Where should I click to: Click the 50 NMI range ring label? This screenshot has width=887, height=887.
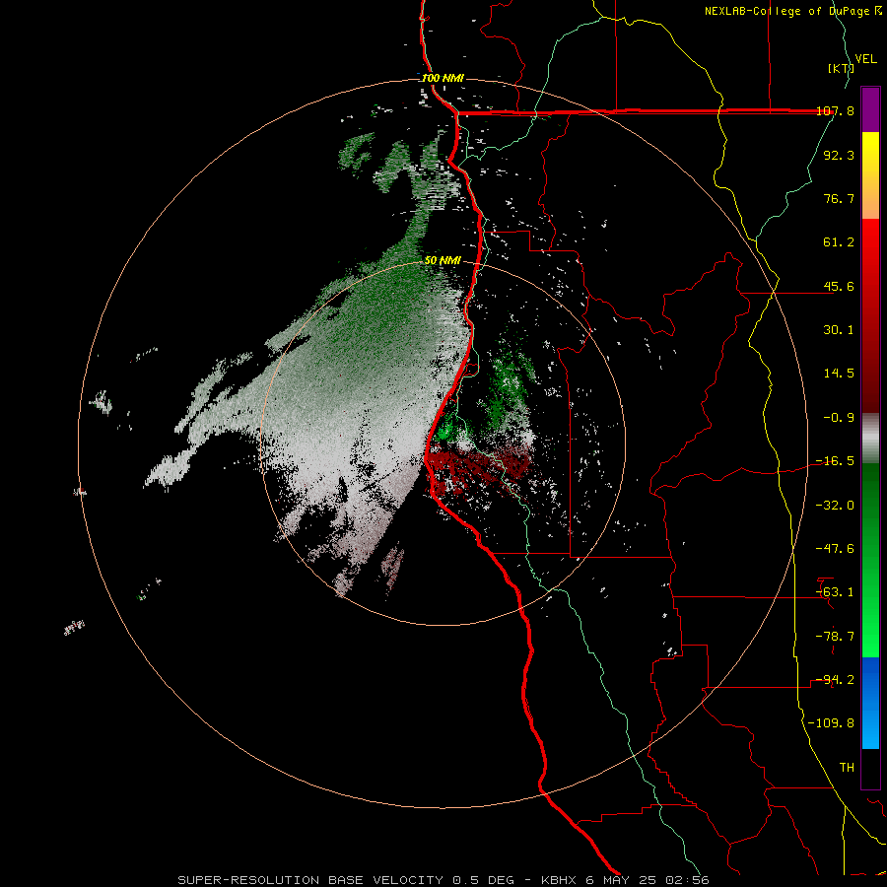443,261
